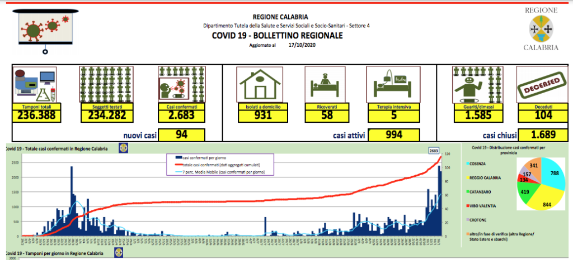The image size is (573, 260).
Task: Select the yellow REGGIO CALABRIA legend swatch
Action: [467, 178]
